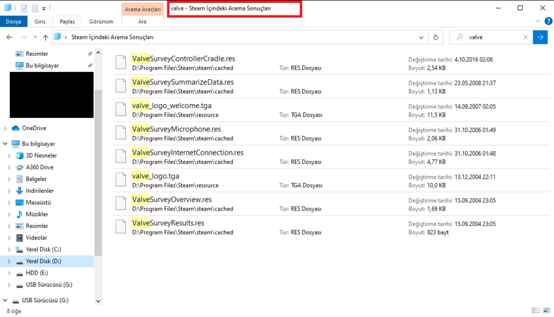Select the valve_logo_welcome.tga file
Image resolution: width=554 pixels, height=317 pixels.
[171, 106]
